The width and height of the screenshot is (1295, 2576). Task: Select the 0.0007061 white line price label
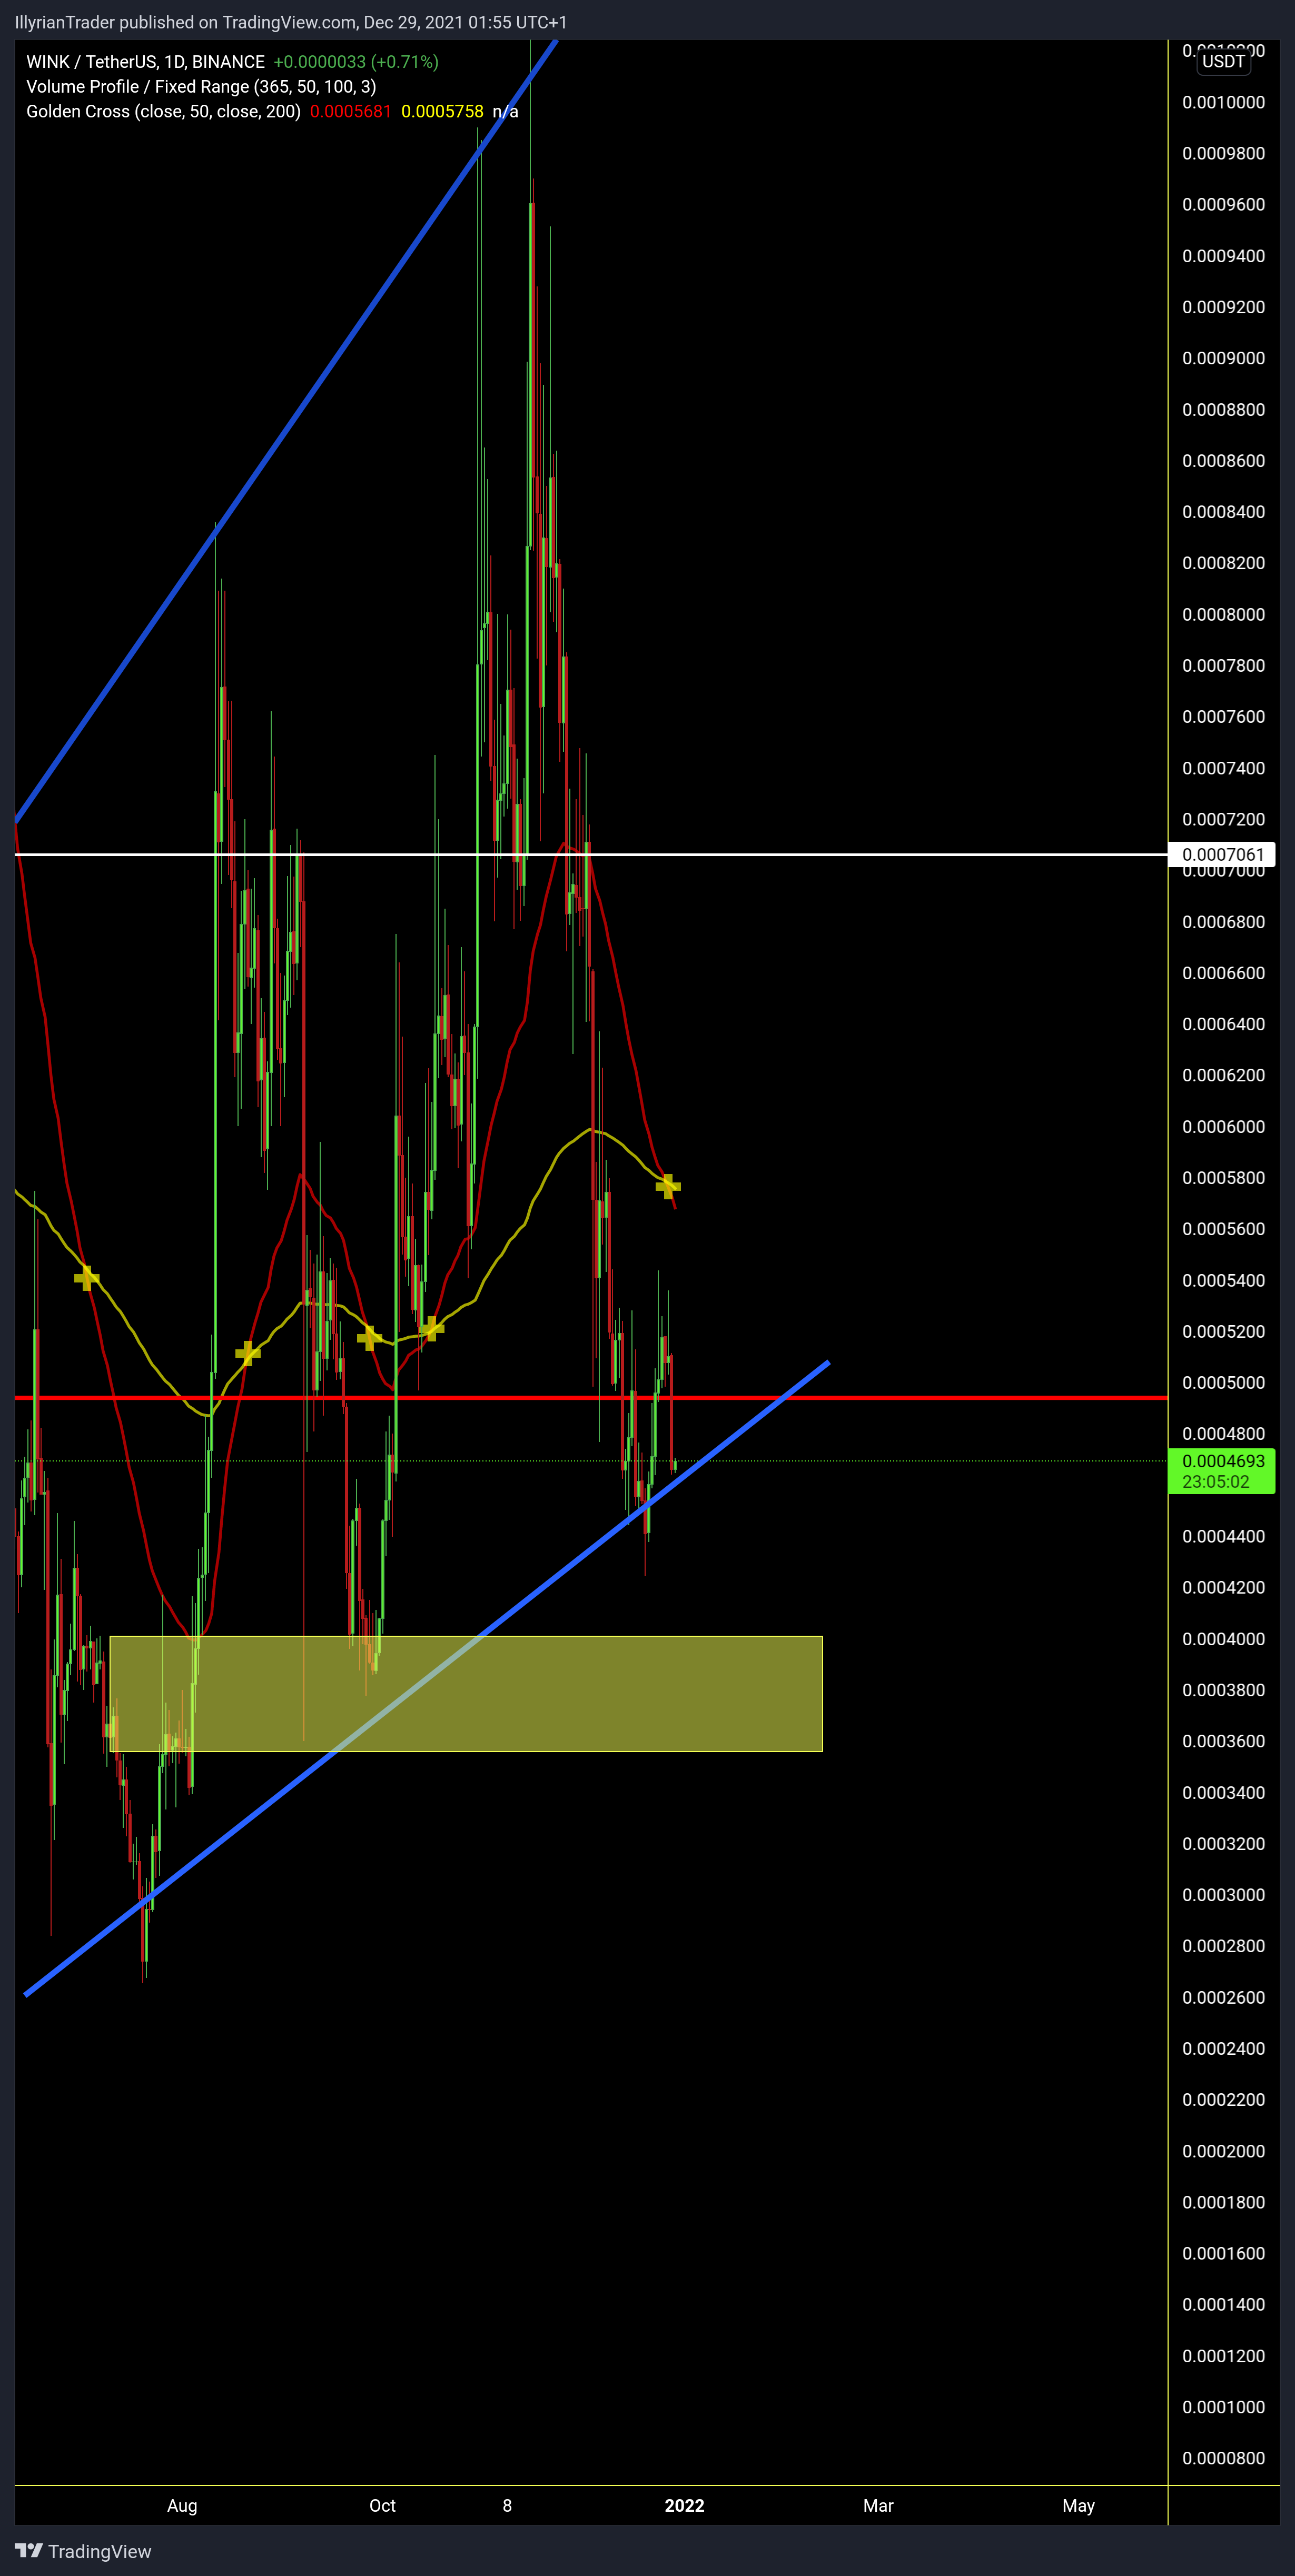click(x=1222, y=854)
